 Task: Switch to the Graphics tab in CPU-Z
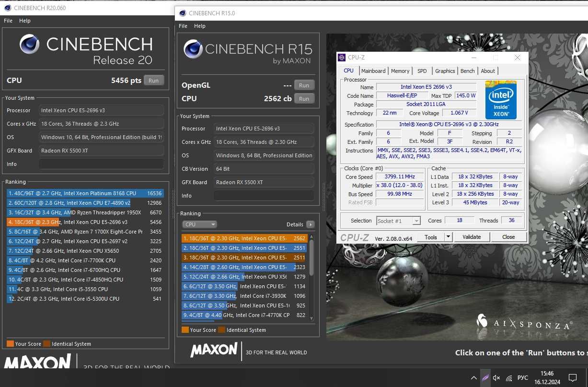[x=445, y=71]
